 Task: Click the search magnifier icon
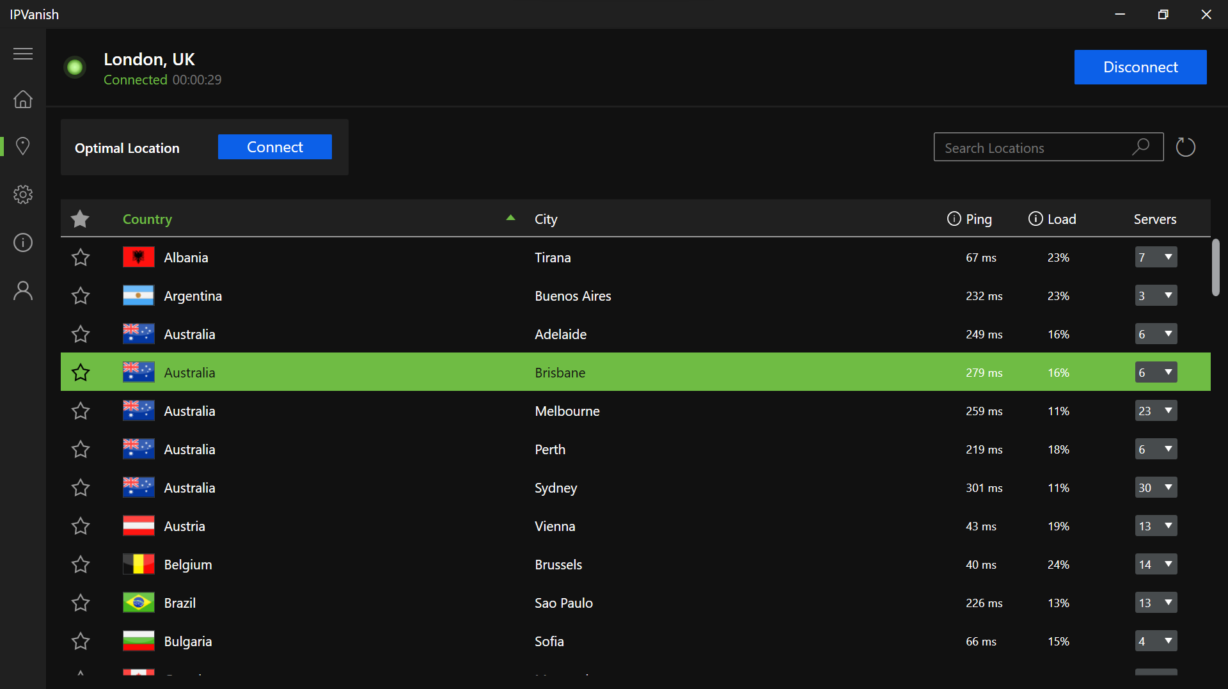point(1140,147)
